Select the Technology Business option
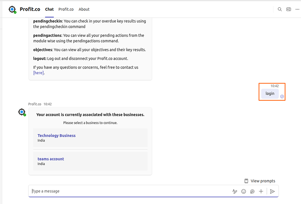Screen dimensions: 301x204 pos(90,137)
